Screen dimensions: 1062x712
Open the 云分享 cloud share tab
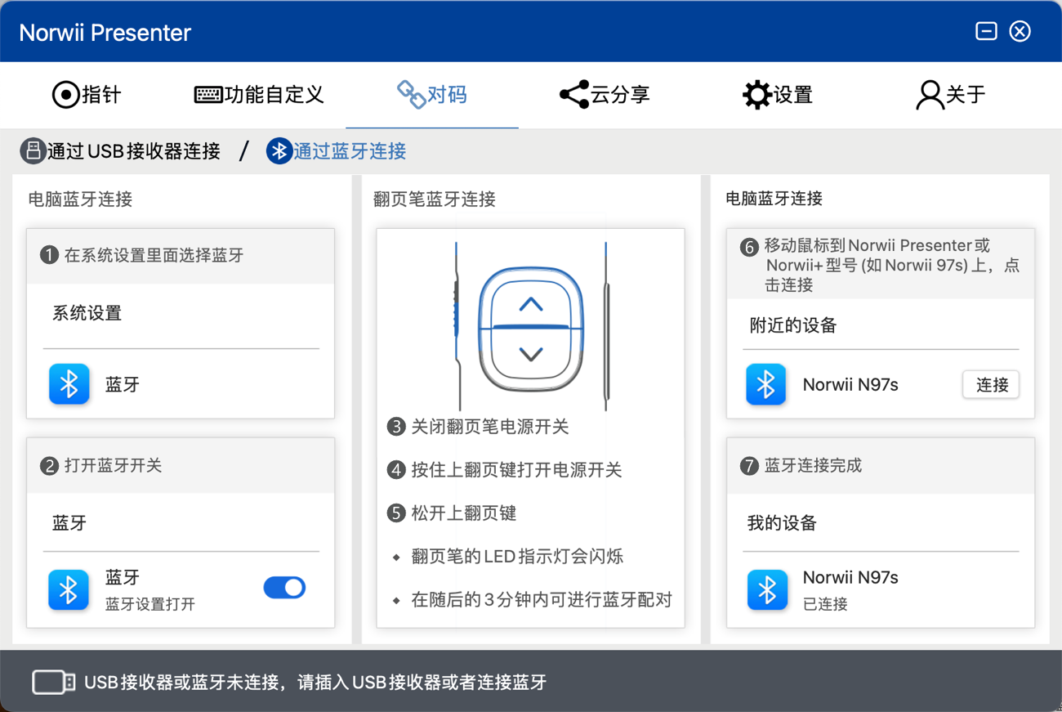(x=605, y=95)
